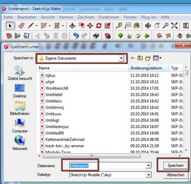Click the blue Undo arrow
191x184 pixels.
pyautogui.click(x=76, y=36)
